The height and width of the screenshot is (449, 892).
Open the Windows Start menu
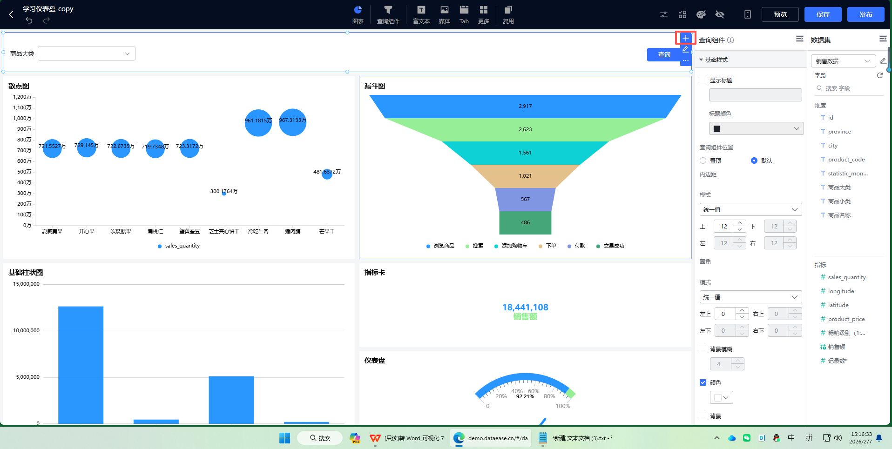click(284, 438)
